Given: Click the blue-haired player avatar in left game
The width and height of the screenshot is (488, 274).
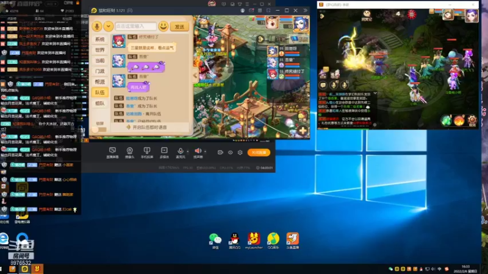Looking at the screenshot, I should coord(301,24).
